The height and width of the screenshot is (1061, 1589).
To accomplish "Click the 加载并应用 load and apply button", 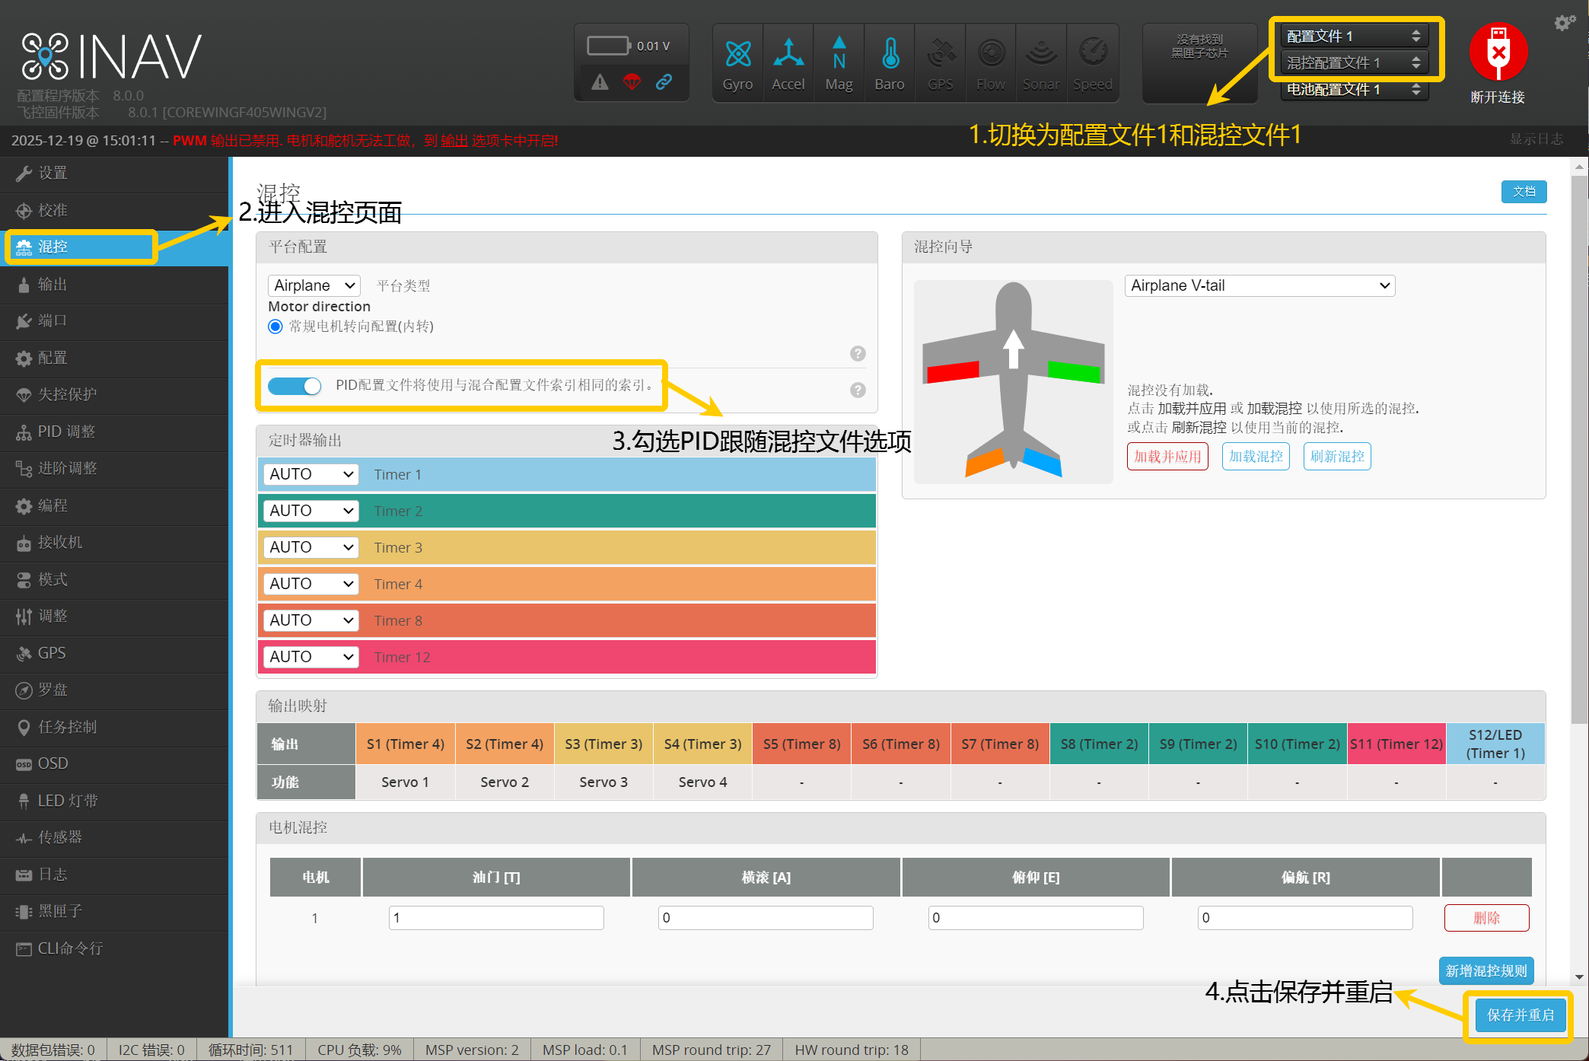I will tap(1167, 457).
